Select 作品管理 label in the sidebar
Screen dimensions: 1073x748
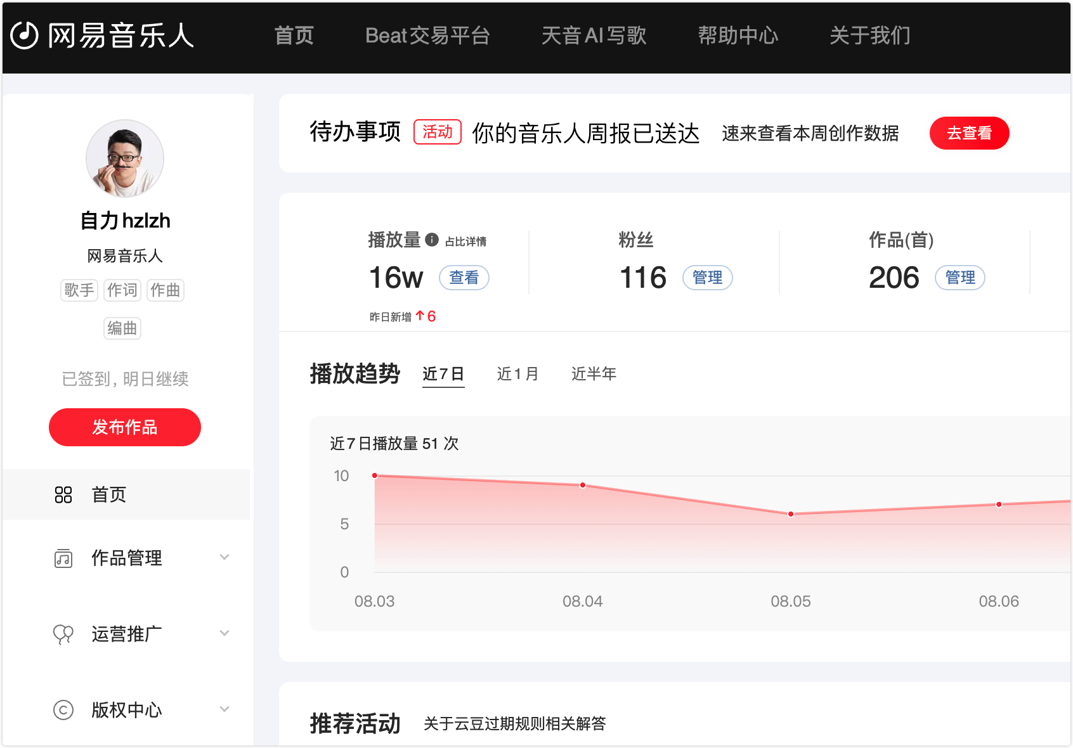[127, 558]
